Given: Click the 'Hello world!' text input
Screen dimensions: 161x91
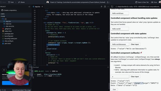Looking at the screenshot, I should click(120, 29).
